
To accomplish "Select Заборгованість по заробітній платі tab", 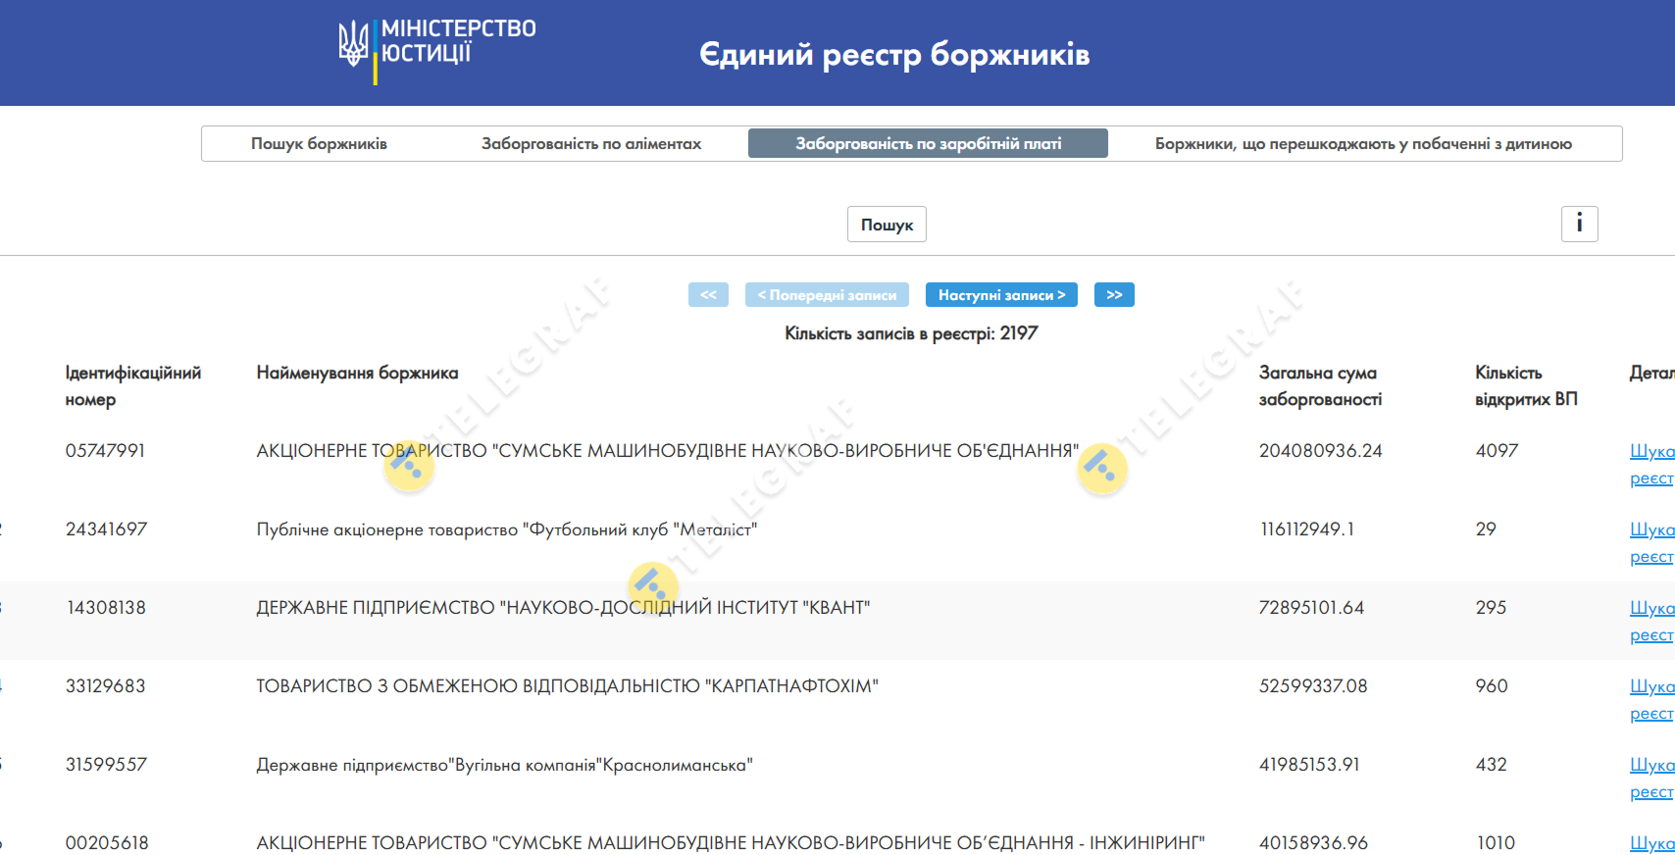I will [x=928, y=143].
